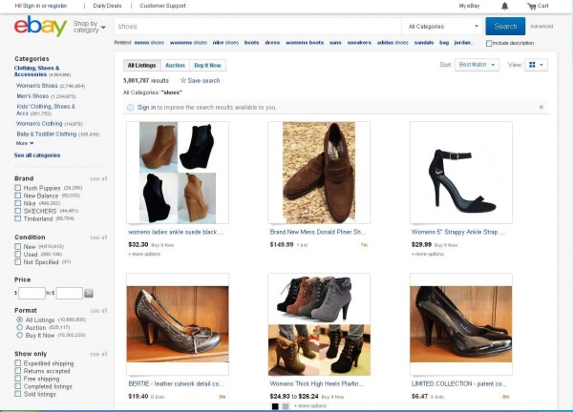573x412 pixels.
Task: Open the Daily Deals menu item
Action: pyautogui.click(x=107, y=6)
